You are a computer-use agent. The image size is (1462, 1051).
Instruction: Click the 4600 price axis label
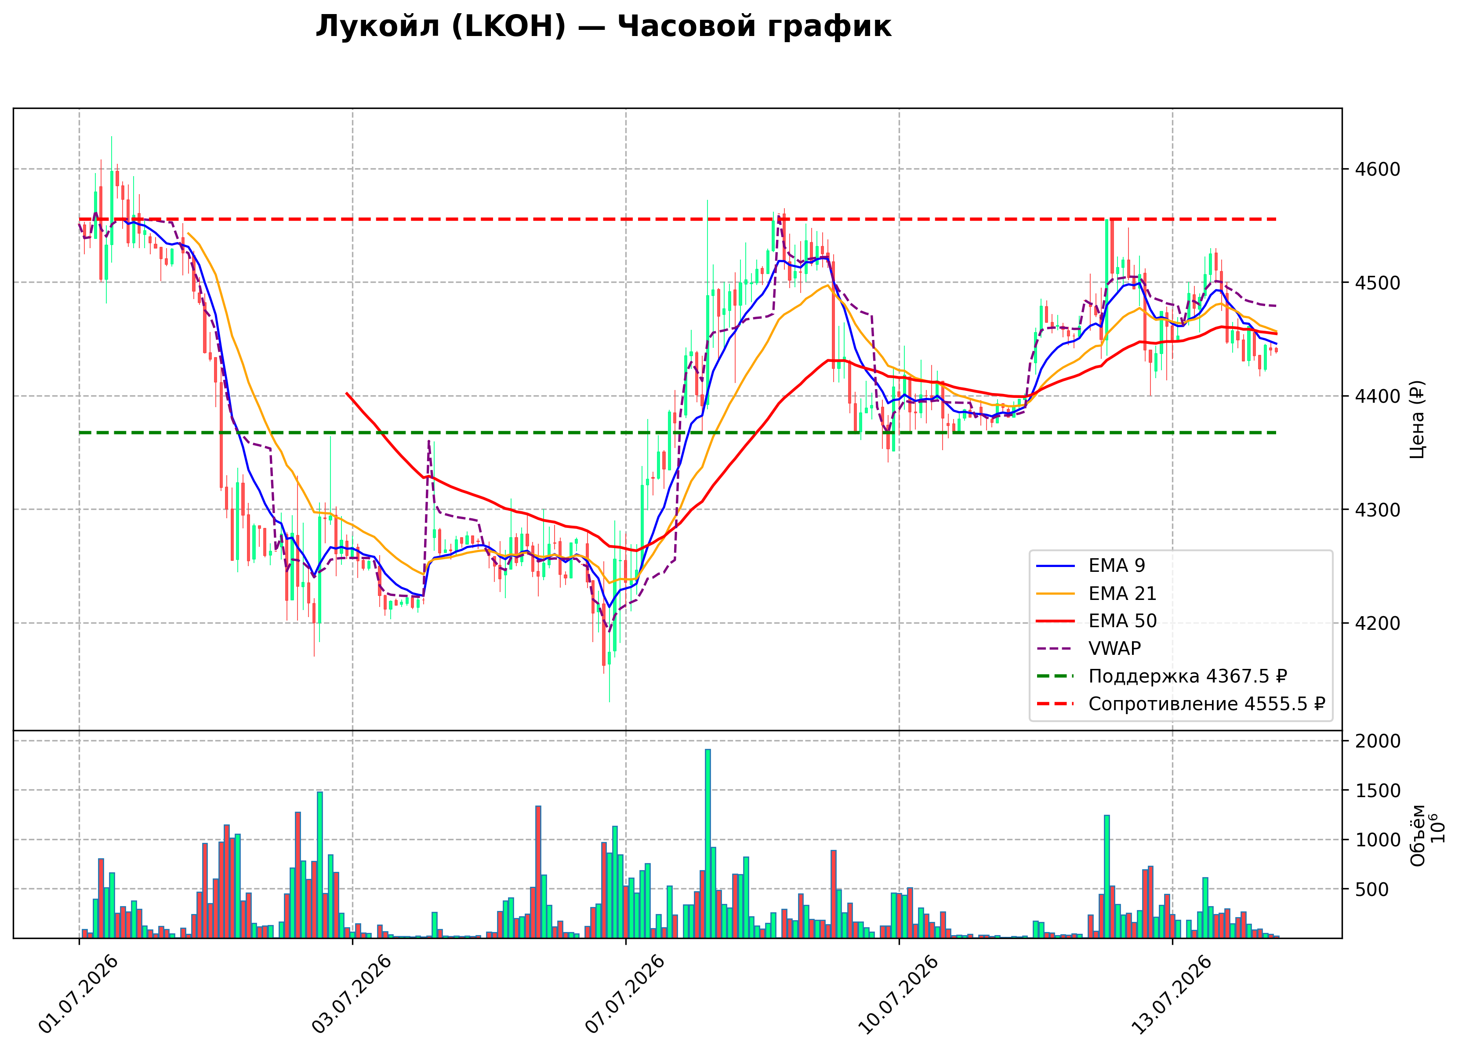pos(1377,170)
